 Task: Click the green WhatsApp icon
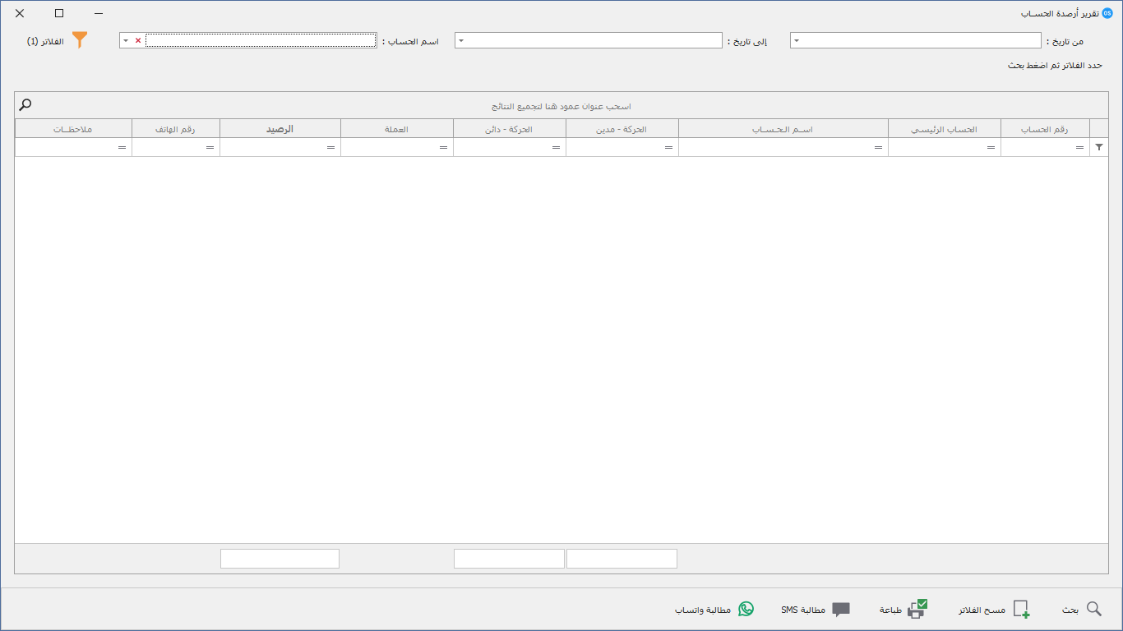(746, 609)
